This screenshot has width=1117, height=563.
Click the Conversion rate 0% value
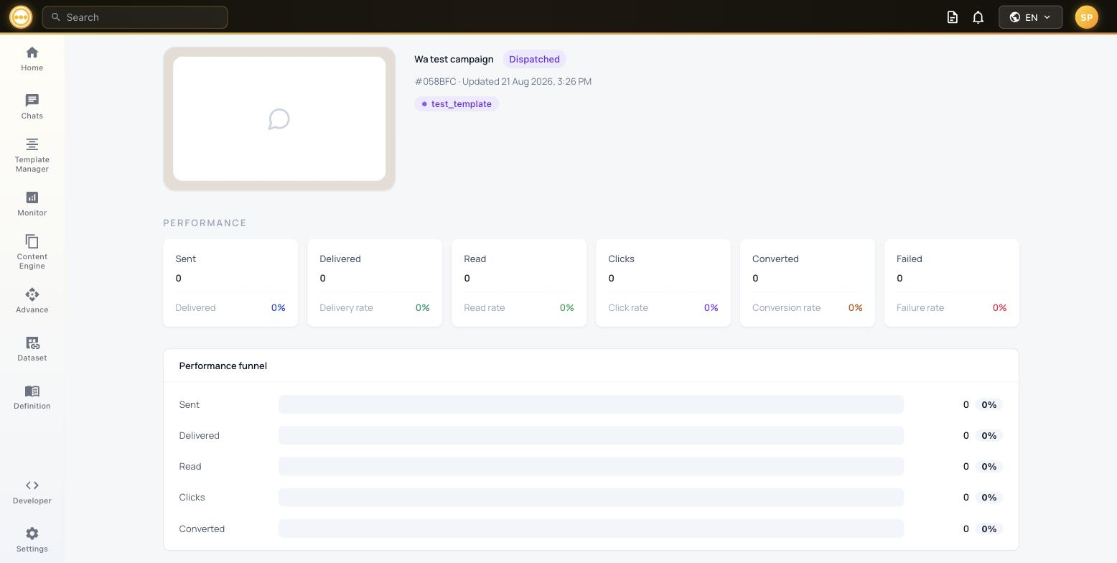coord(856,308)
